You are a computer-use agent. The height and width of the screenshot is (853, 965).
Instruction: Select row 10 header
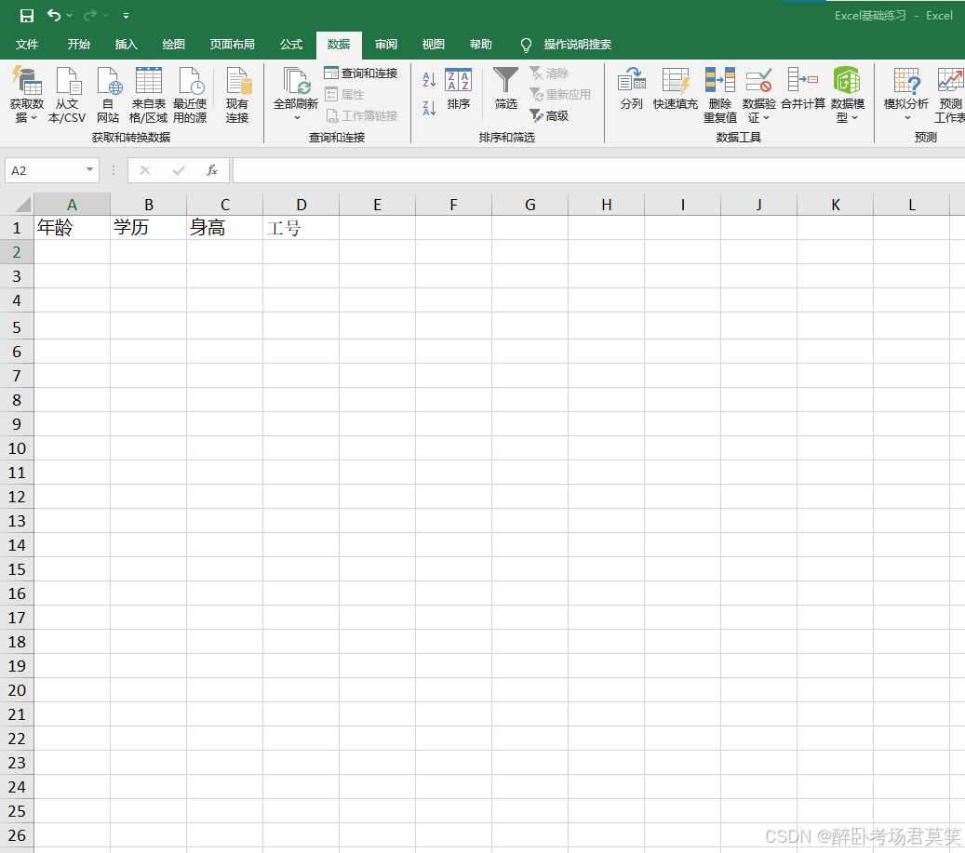pyautogui.click(x=17, y=448)
